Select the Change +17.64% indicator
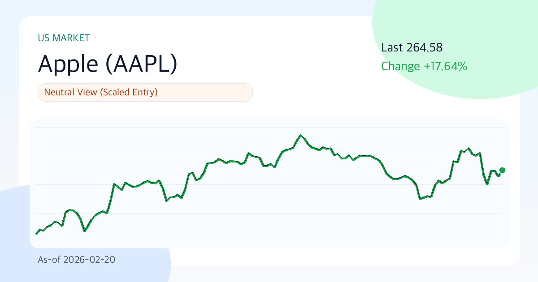538x282 pixels. tap(424, 66)
